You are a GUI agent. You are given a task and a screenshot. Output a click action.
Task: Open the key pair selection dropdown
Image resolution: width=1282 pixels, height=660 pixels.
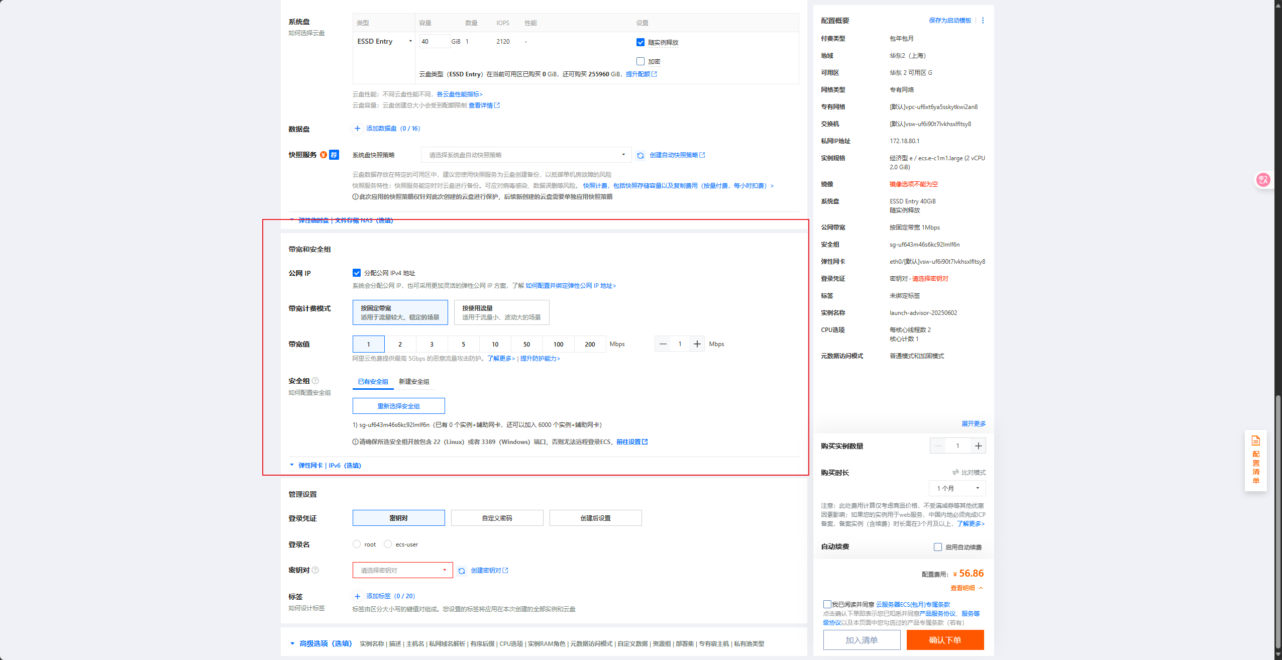coord(402,570)
